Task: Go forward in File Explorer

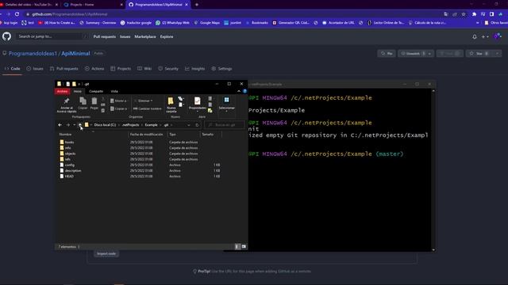Action: tap(67, 125)
